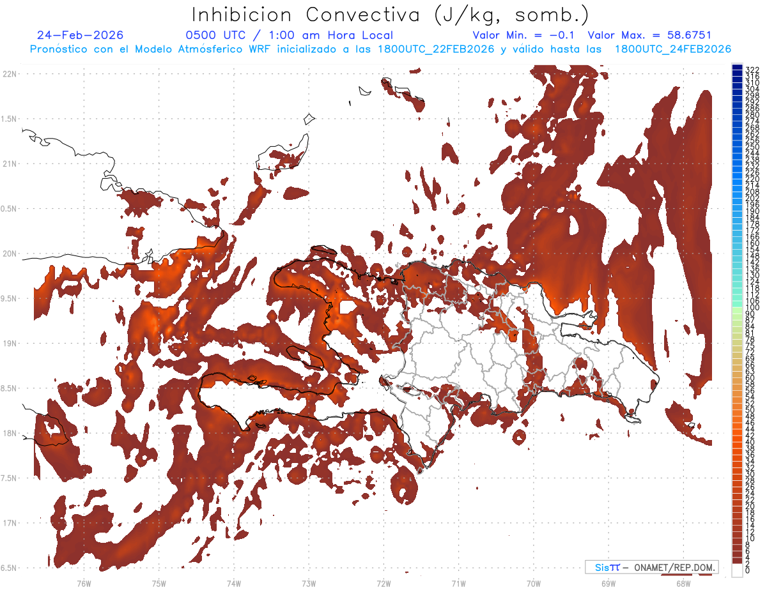Click the title "Inhibicion Convectiva (J/kg, somb.)"
The width and height of the screenshot is (767, 592).
click(391, 15)
